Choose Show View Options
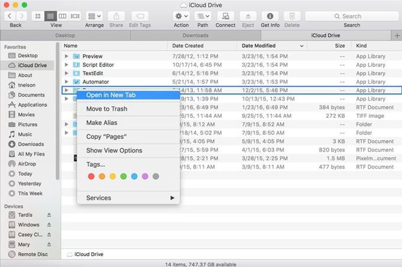The height and width of the screenshot is (267, 402). (128, 150)
